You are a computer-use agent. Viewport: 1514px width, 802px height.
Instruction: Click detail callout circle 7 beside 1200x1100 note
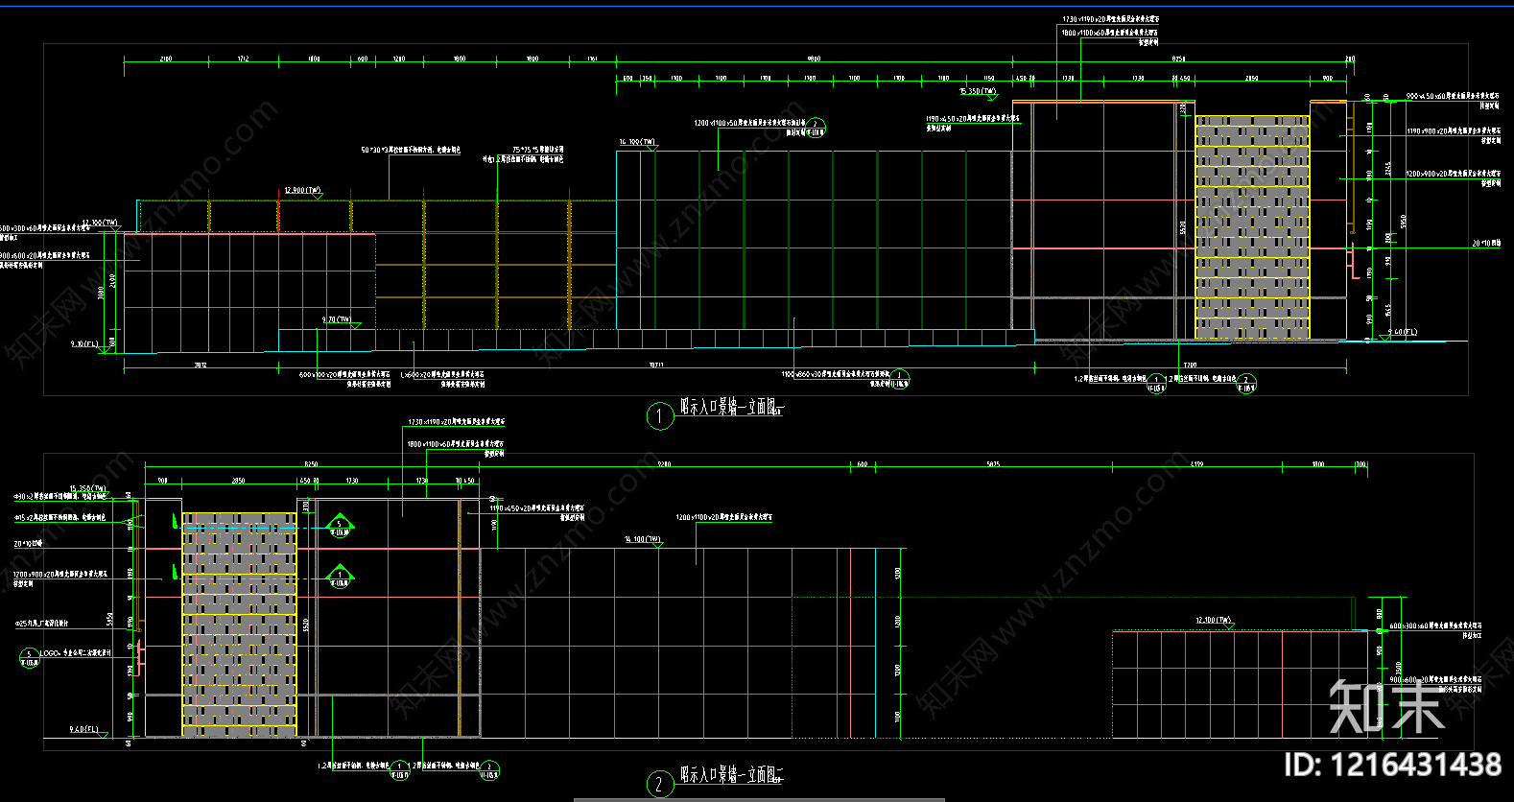click(x=816, y=127)
